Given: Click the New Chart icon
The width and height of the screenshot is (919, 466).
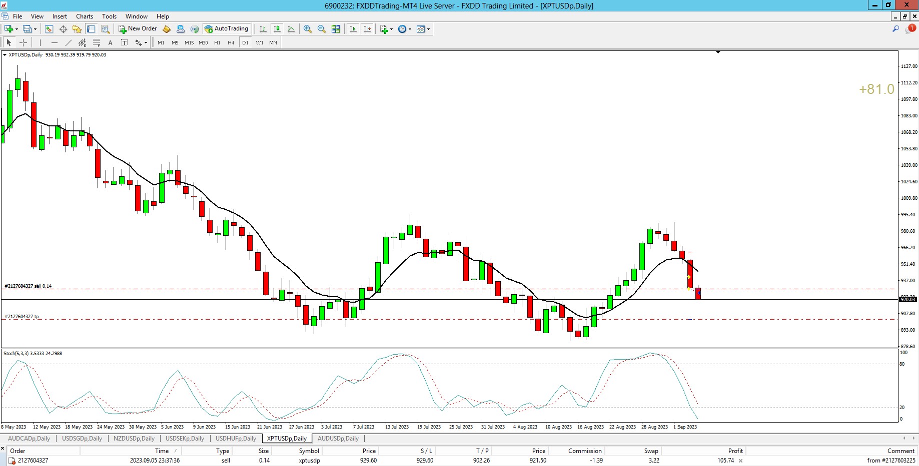Looking at the screenshot, I should tap(9, 29).
